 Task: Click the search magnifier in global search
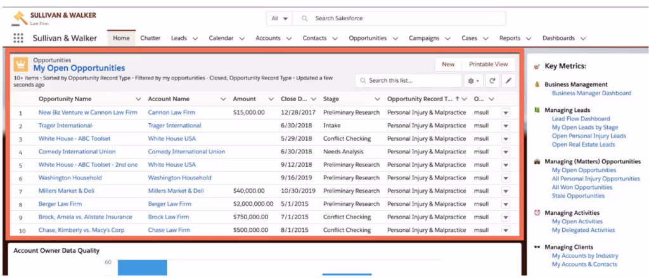point(305,18)
